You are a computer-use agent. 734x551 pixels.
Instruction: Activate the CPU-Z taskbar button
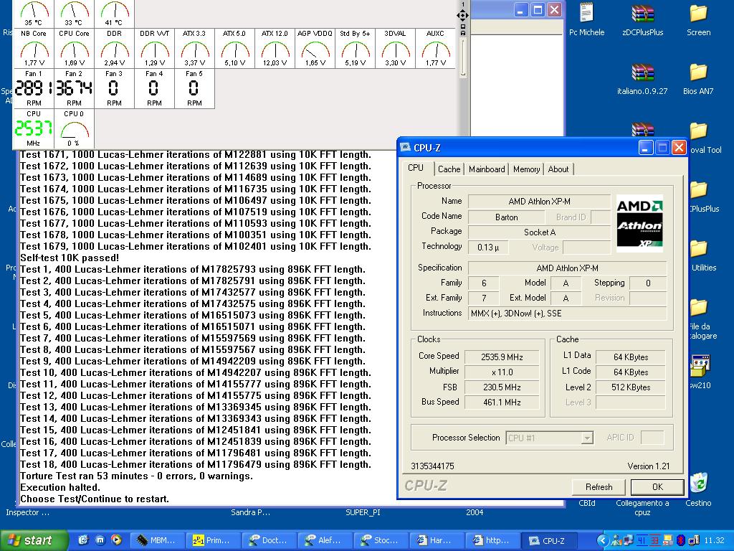[x=550, y=540]
